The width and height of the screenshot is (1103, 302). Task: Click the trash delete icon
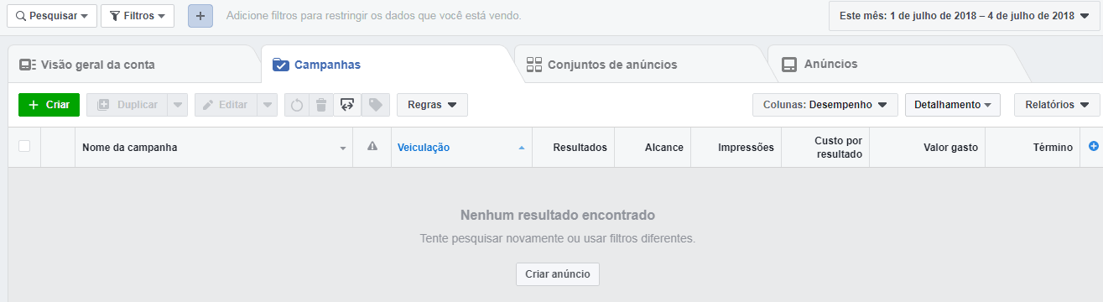click(x=321, y=105)
